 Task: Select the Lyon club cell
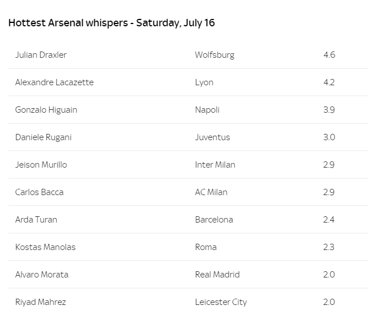coord(204,82)
